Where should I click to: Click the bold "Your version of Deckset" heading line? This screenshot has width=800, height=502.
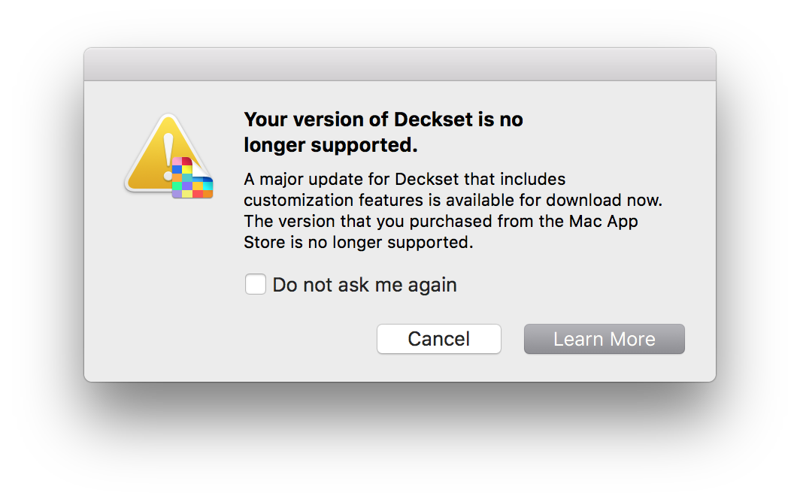pos(383,119)
